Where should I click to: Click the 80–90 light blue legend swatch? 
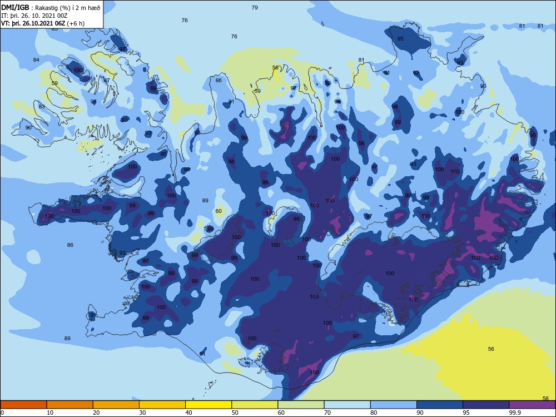[x=394, y=405]
